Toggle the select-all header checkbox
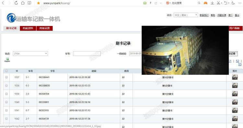The image size is (243, 128). pyautogui.click(x=6, y=71)
